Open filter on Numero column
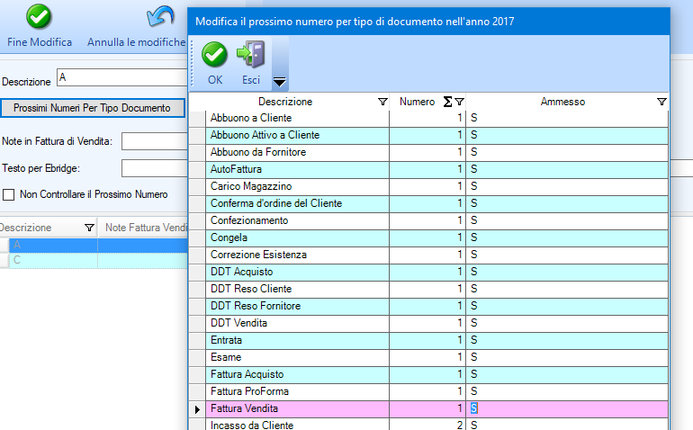693x430 pixels. click(459, 102)
